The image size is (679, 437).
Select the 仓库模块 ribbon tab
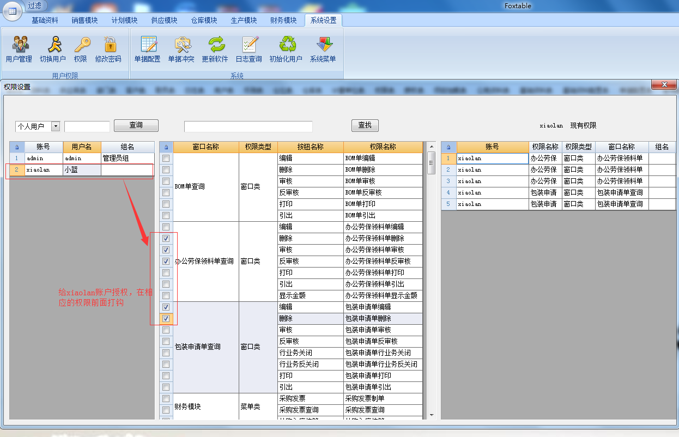click(x=204, y=21)
